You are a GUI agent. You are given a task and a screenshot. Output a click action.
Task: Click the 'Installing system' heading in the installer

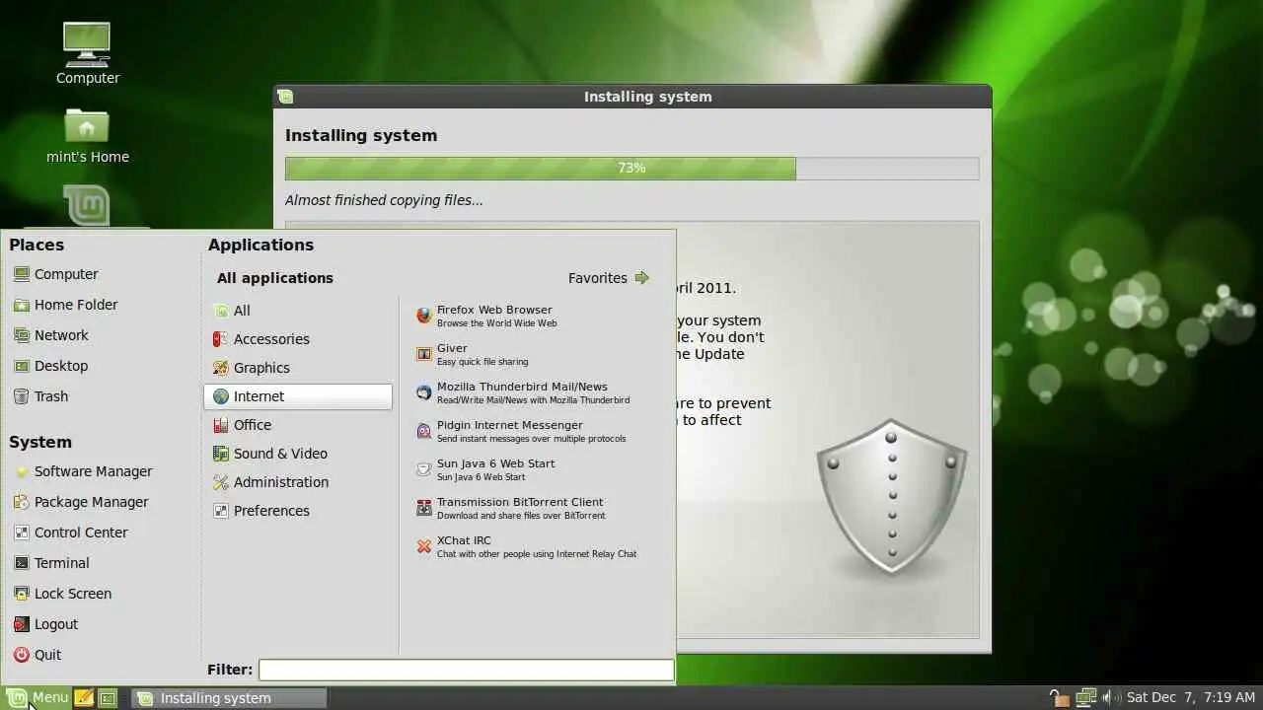point(361,135)
